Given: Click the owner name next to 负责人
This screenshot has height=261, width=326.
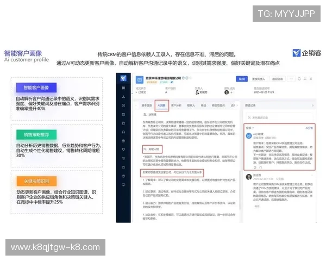Looking at the screenshot, I should coord(203,92).
